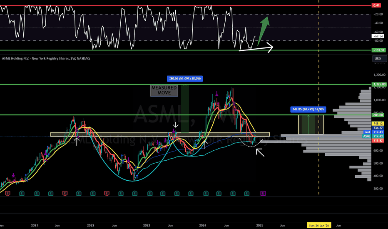Open the green earnings marker for October 2020

click(x=22, y=193)
